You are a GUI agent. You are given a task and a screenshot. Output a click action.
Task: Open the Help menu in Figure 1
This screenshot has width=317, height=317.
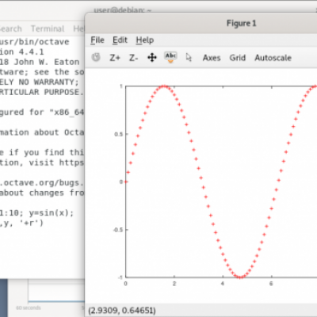[x=145, y=40]
